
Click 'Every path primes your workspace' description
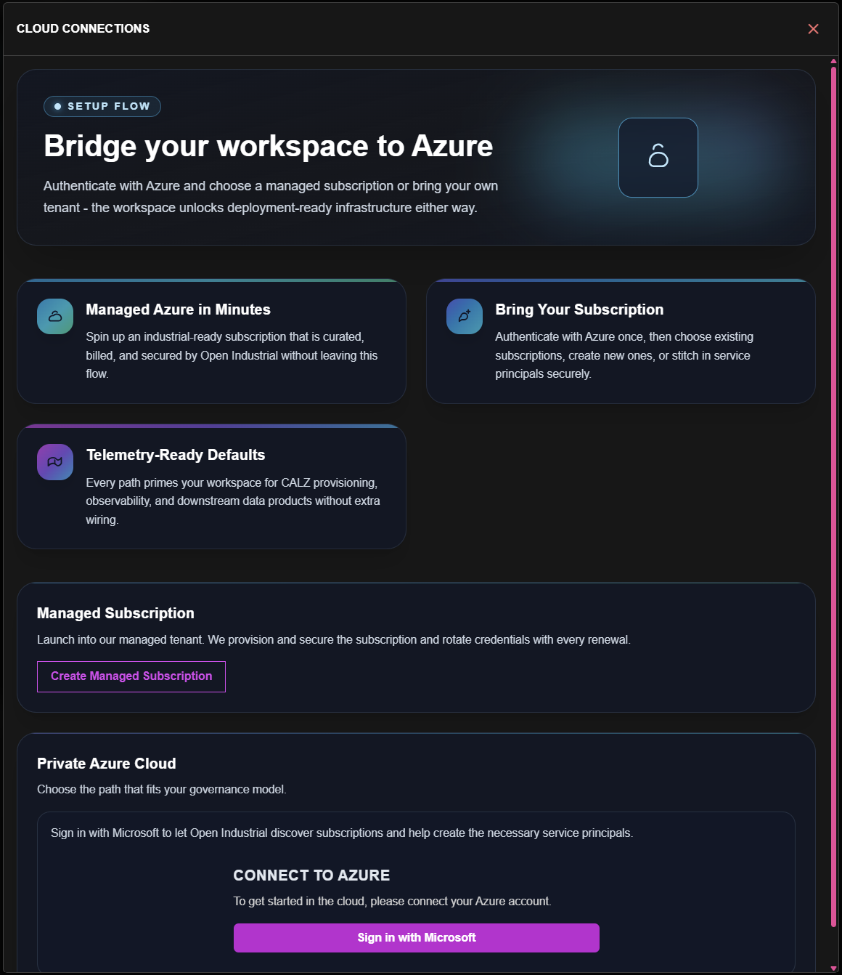[x=233, y=501]
